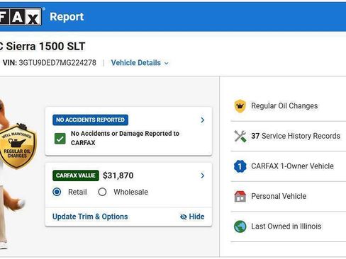Open No Accidents Reported chevron arrow

coord(203,120)
